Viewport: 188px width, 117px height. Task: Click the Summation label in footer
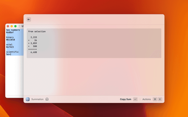pos(37,99)
